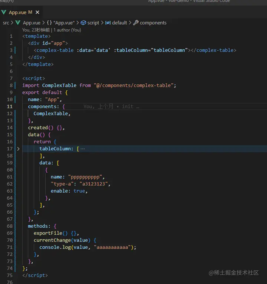
Task: Click 'exportFile() {},' on line 69
Action: coord(56,233)
